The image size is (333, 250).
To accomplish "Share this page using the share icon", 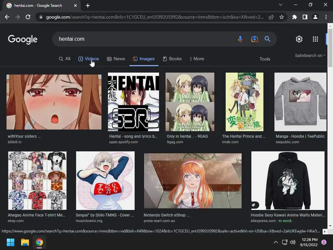I will pos(271,17).
